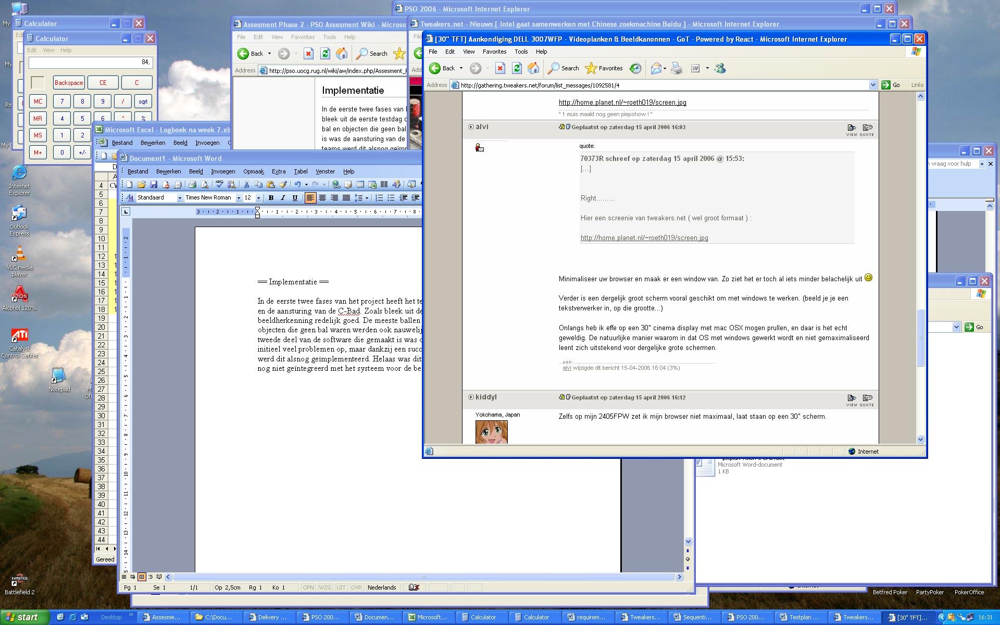Image resolution: width=1000 pixels, height=625 pixels.
Task: Open the screen.jpg link inside the quoted block
Action: 644,238
